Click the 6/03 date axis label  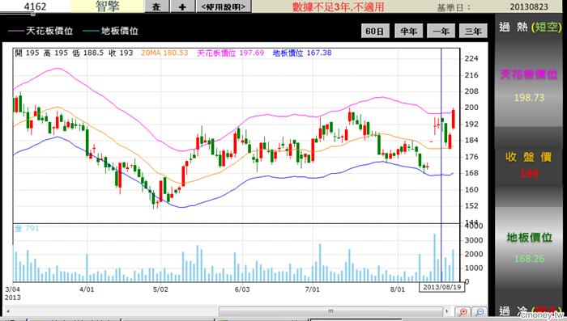pos(242,289)
